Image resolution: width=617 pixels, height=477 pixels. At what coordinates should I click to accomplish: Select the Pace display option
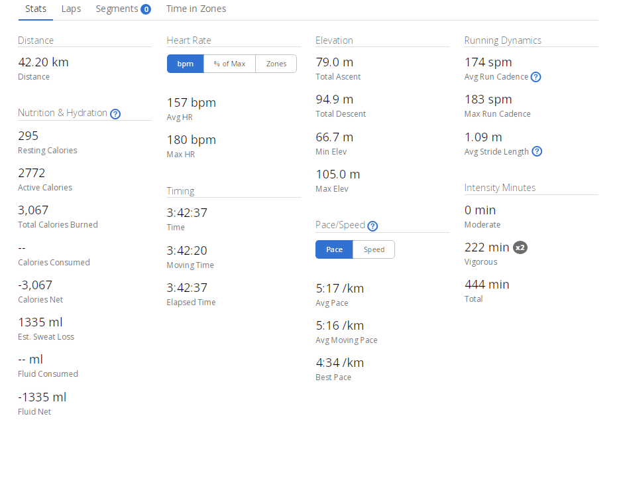pyautogui.click(x=334, y=249)
